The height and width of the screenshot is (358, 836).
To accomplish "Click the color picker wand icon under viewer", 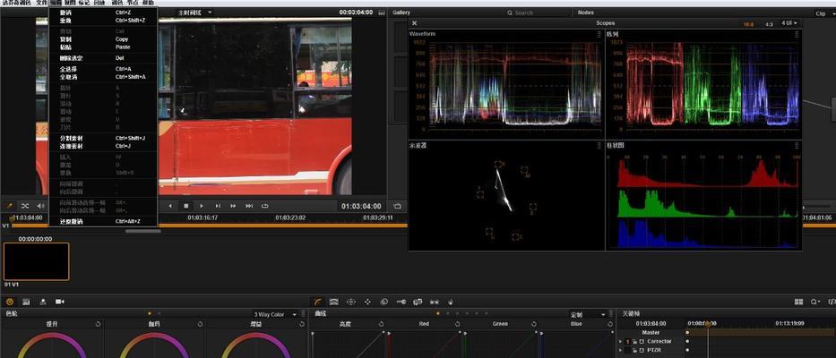I will (x=9, y=206).
